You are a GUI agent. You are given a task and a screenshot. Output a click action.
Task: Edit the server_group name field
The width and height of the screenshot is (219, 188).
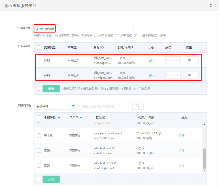click(x=83, y=28)
